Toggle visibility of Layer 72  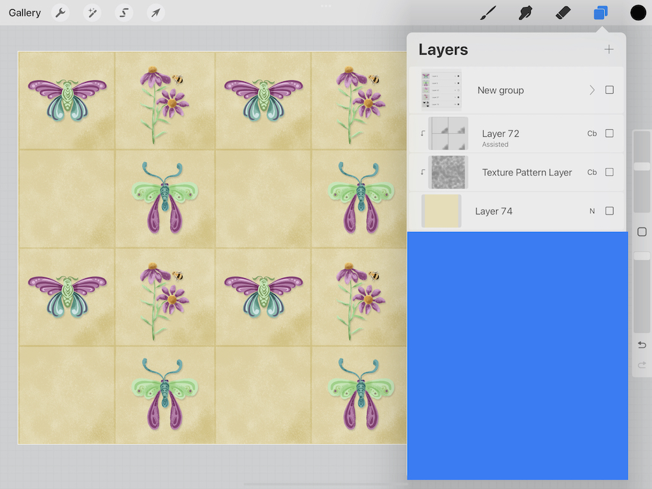pyautogui.click(x=610, y=133)
